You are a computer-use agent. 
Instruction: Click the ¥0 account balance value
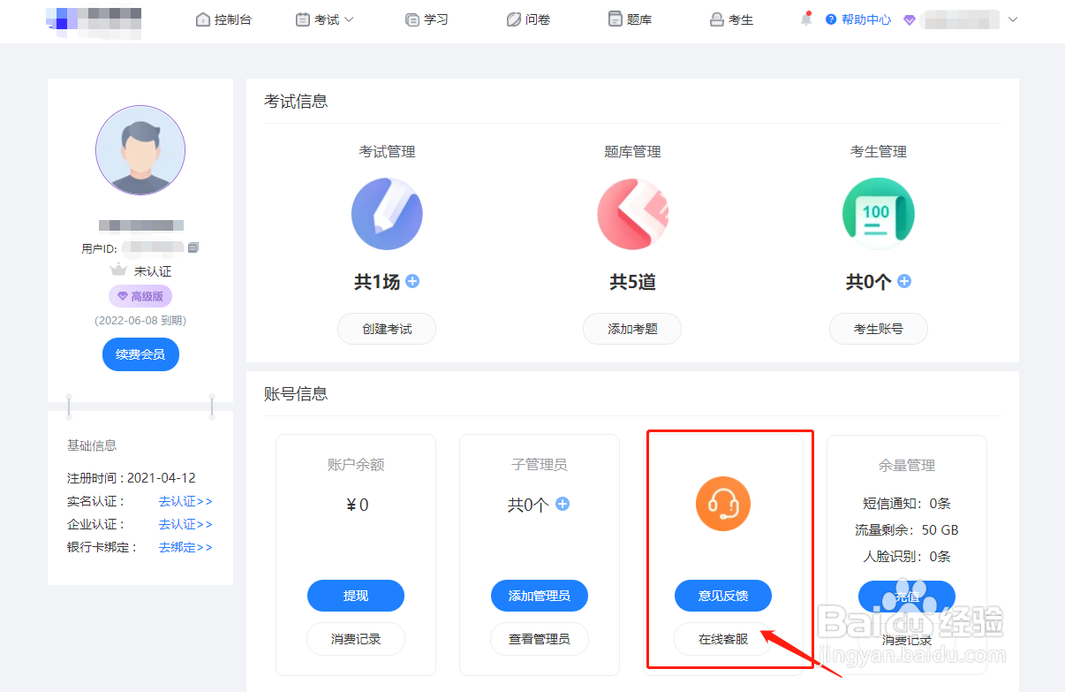(x=357, y=505)
